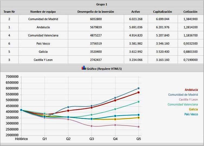Click performance value 6032800
204x146 pixels.
(x=96, y=19)
